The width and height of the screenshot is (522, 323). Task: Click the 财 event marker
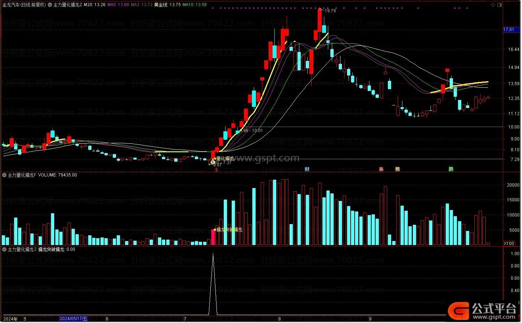click(x=307, y=169)
